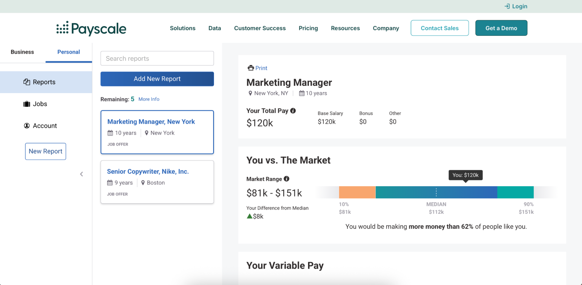The width and height of the screenshot is (582, 285).
Task: Open the Customer Success menu
Action: point(260,28)
